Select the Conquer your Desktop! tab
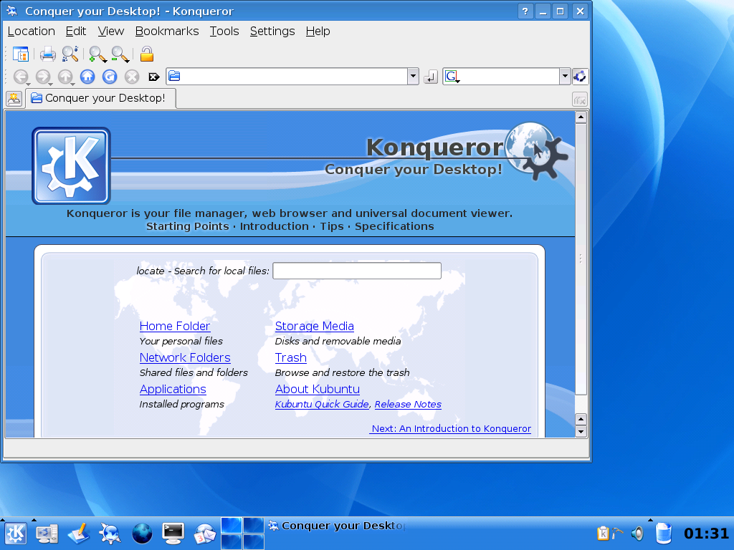Screen dimensions: 734x550 point(100,98)
